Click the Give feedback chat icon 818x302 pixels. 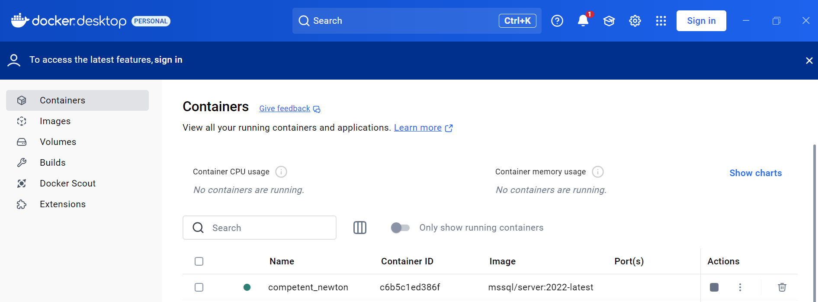[317, 109]
